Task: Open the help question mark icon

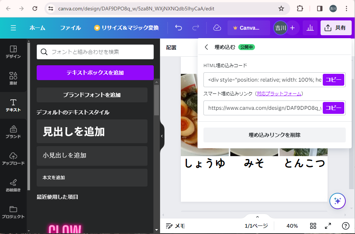Action: tap(345, 226)
